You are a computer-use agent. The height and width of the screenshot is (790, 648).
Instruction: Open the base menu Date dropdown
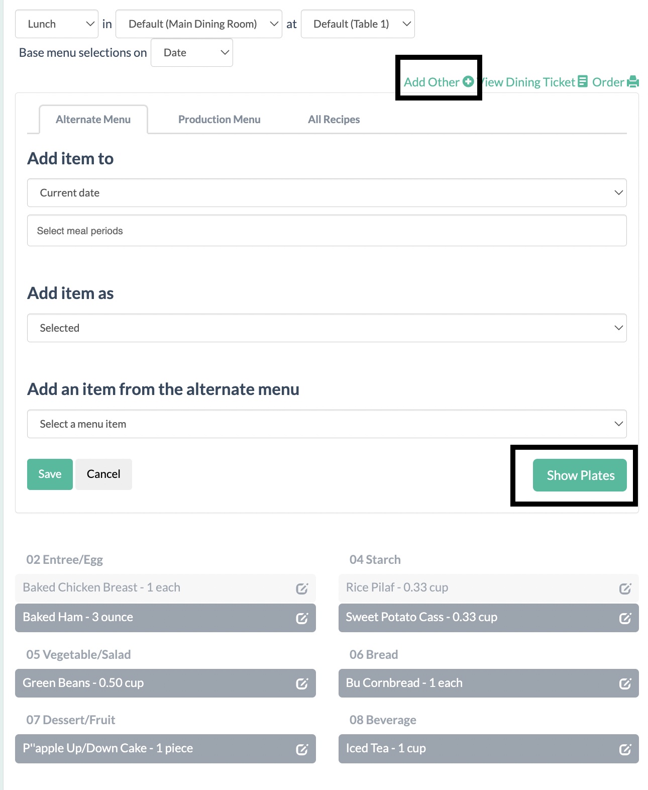point(191,53)
